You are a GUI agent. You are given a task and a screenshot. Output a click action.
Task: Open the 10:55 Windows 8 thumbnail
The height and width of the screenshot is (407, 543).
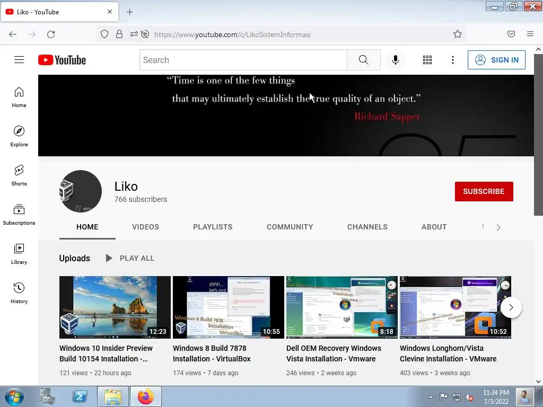coord(228,307)
